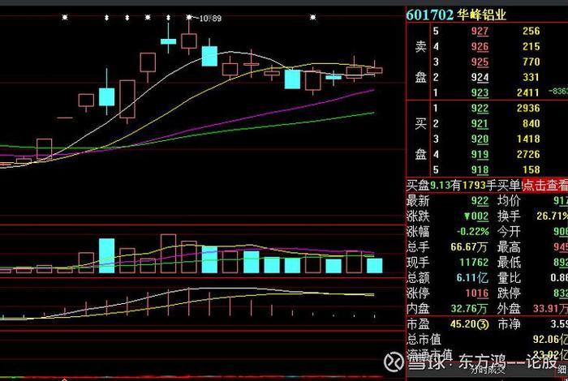Select the sell-1 price 923
The image size is (568, 381).
pyautogui.click(x=480, y=93)
